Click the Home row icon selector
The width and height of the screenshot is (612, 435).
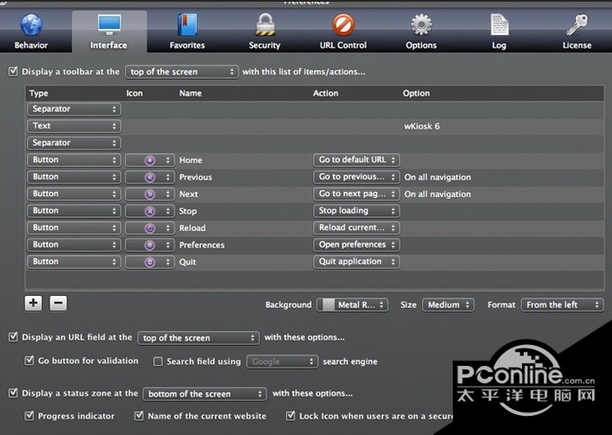pos(150,160)
